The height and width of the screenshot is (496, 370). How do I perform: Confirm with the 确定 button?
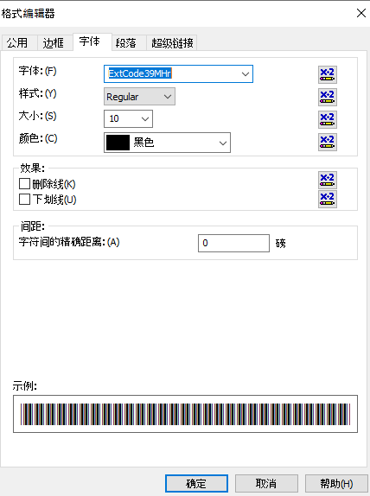[196, 484]
